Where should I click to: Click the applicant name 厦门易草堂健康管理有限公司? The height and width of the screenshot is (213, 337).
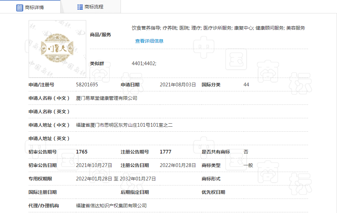click(107, 98)
